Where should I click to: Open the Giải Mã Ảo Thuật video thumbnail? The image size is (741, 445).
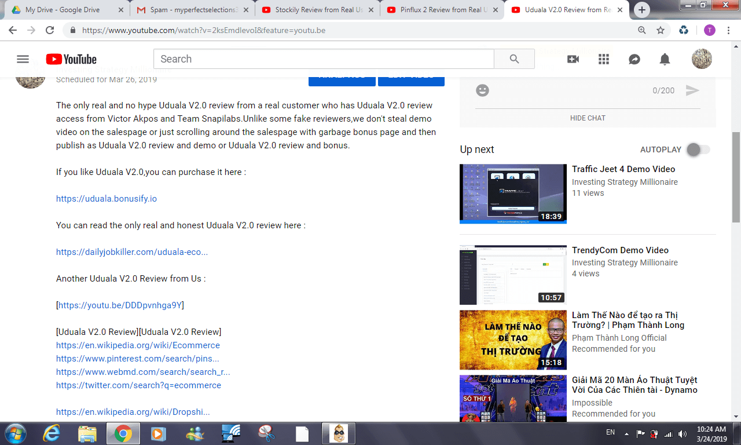click(x=513, y=399)
